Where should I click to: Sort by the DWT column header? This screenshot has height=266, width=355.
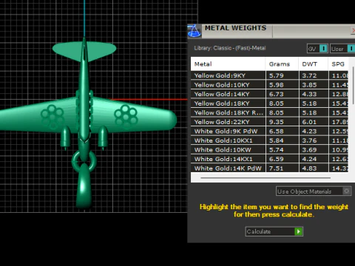[x=313, y=64]
